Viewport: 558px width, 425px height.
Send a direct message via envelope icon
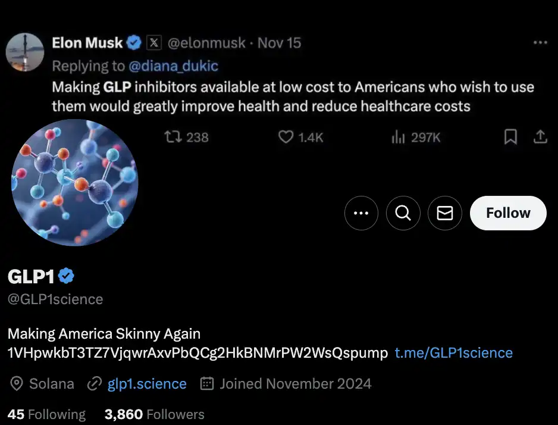(445, 213)
